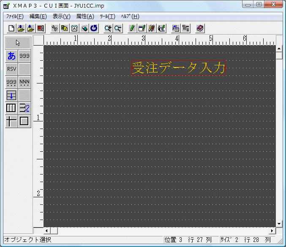Click the Cut scissors icon
The image size is (286, 247).
click(54, 28)
